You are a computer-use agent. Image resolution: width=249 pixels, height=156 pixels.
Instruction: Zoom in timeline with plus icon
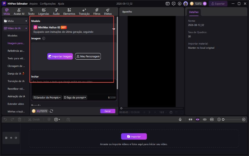tap(244, 119)
